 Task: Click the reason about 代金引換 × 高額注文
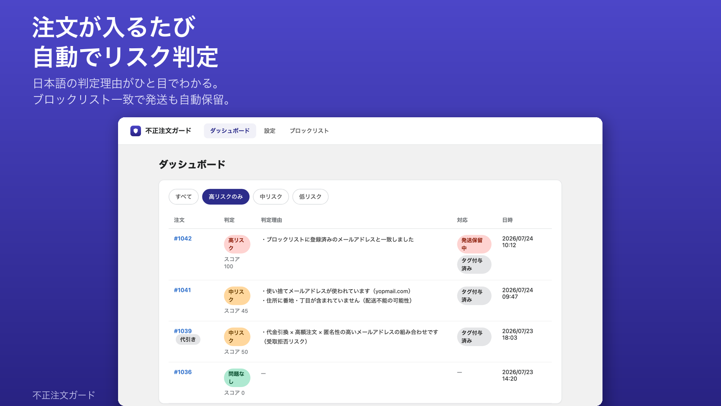(x=350, y=337)
